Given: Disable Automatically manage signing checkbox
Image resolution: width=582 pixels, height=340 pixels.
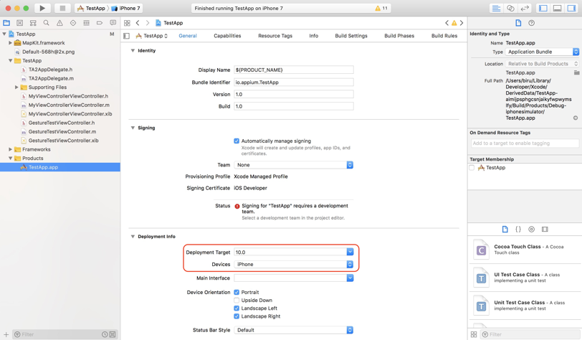Looking at the screenshot, I should [237, 141].
